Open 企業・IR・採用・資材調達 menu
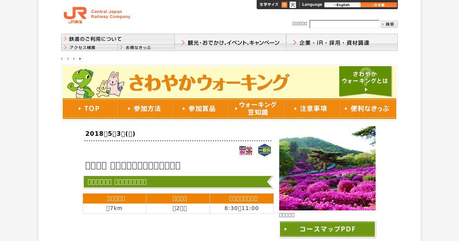 pos(342,42)
